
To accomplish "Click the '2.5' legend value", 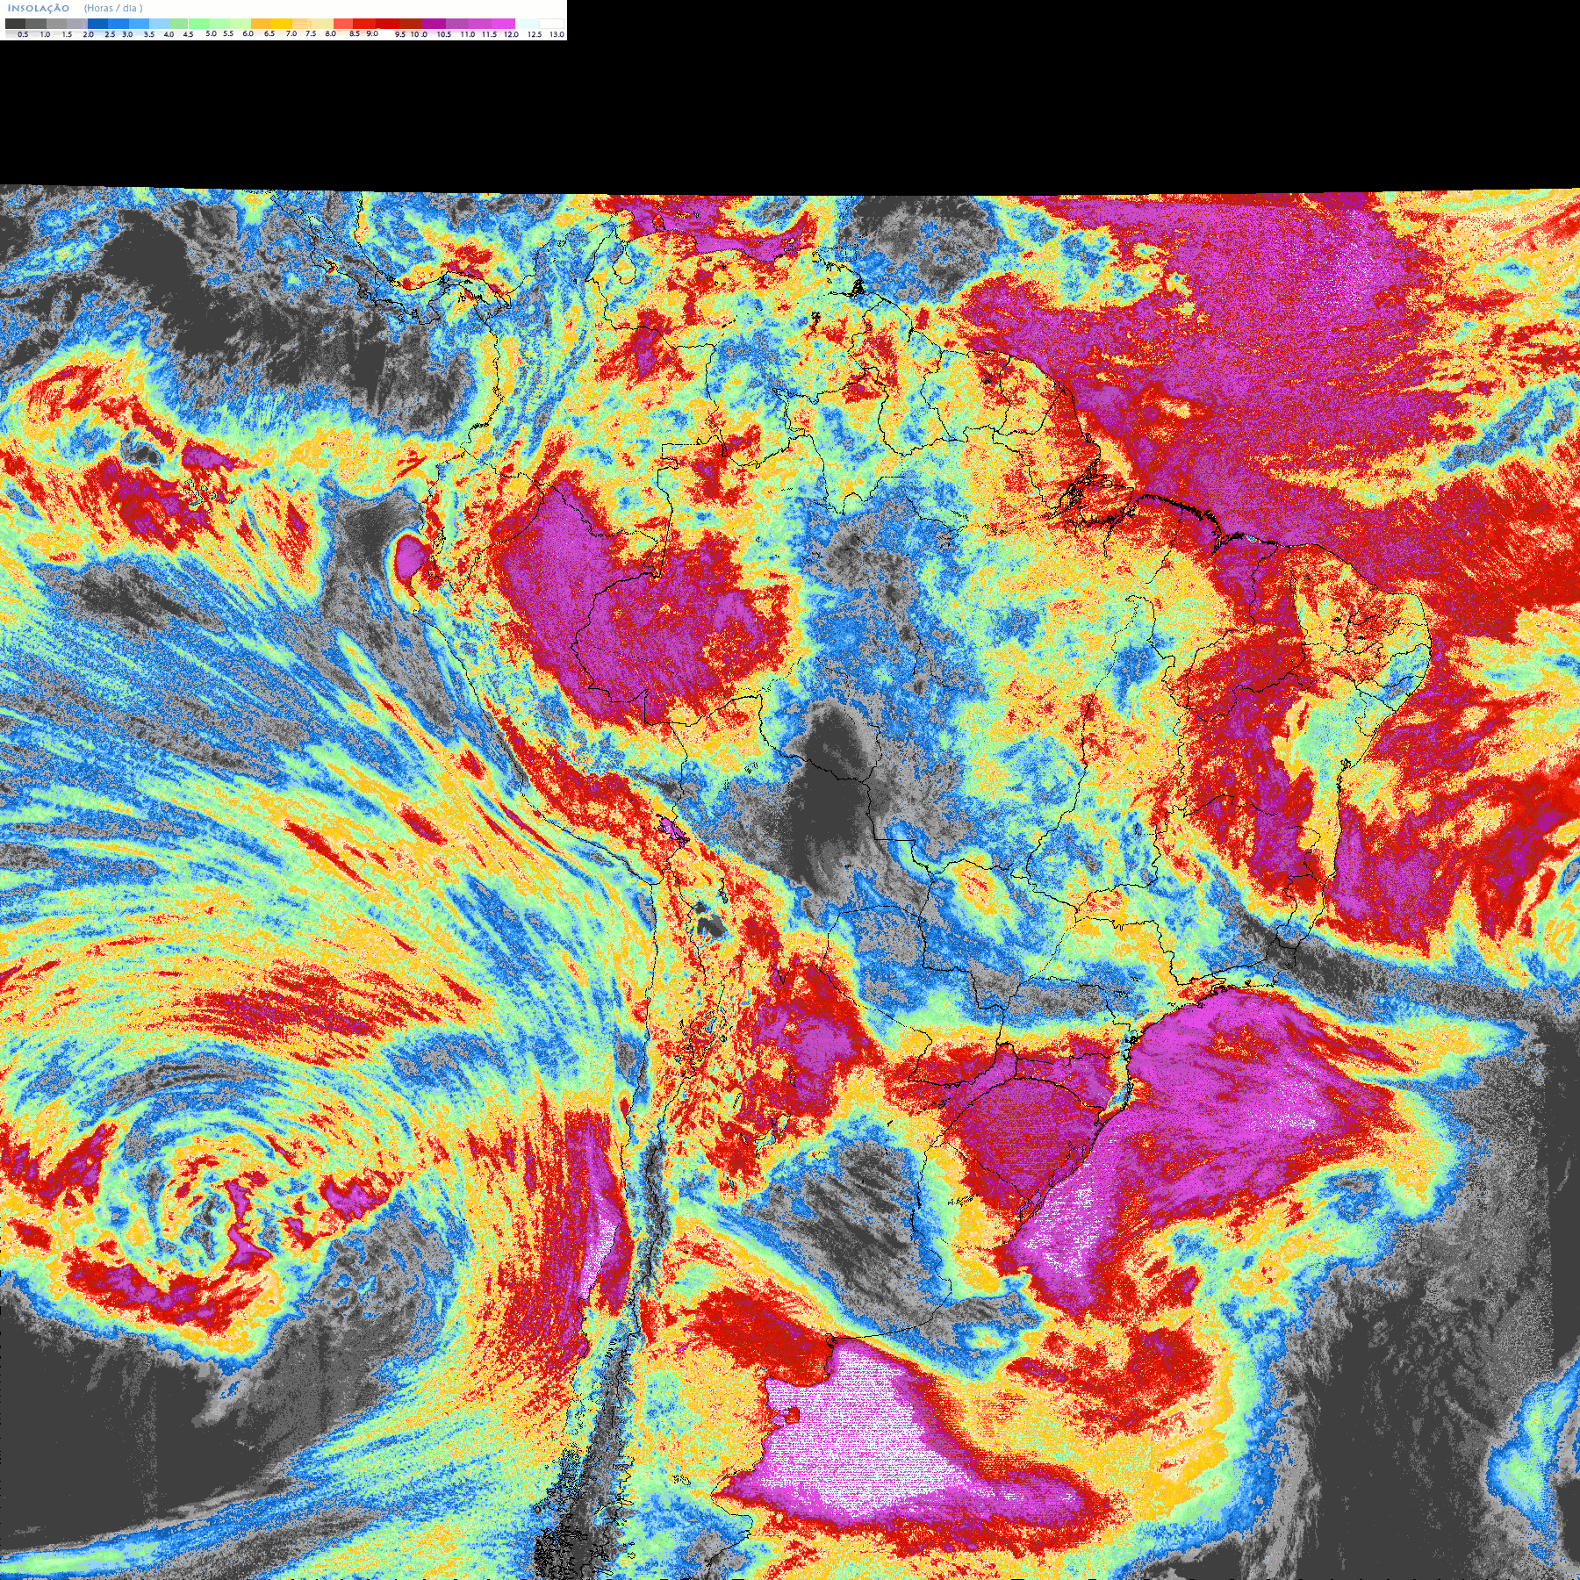I will (x=110, y=34).
